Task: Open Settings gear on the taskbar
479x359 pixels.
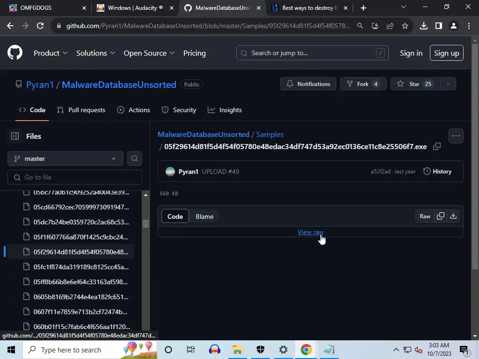Action: click(283, 350)
